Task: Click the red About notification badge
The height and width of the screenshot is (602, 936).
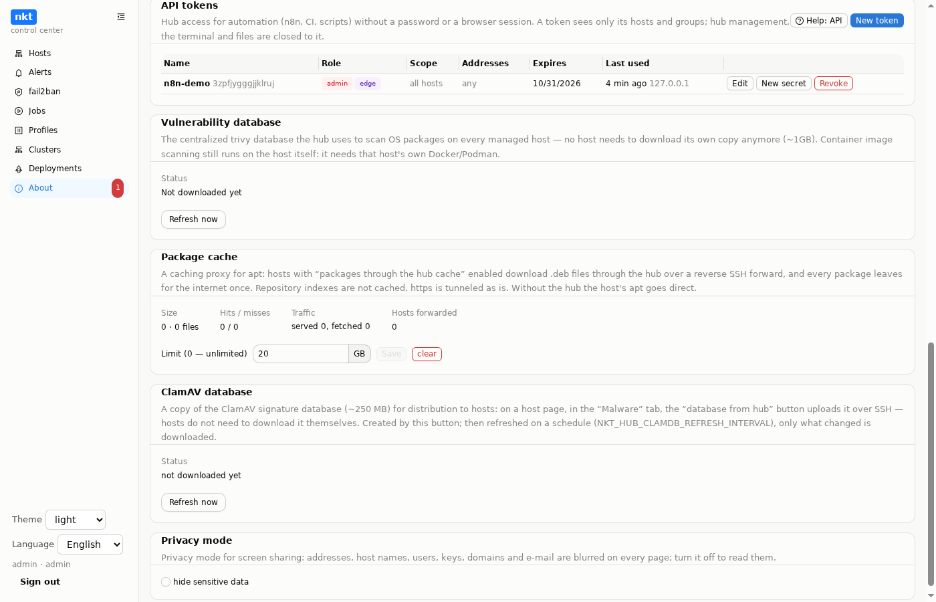Action: point(118,188)
